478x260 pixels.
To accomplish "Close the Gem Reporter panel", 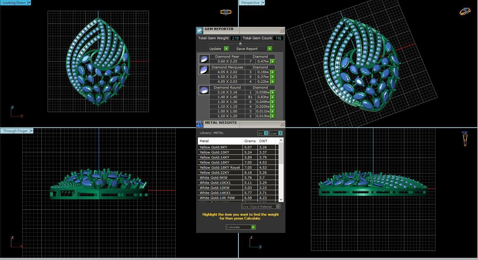I will [282, 30].
